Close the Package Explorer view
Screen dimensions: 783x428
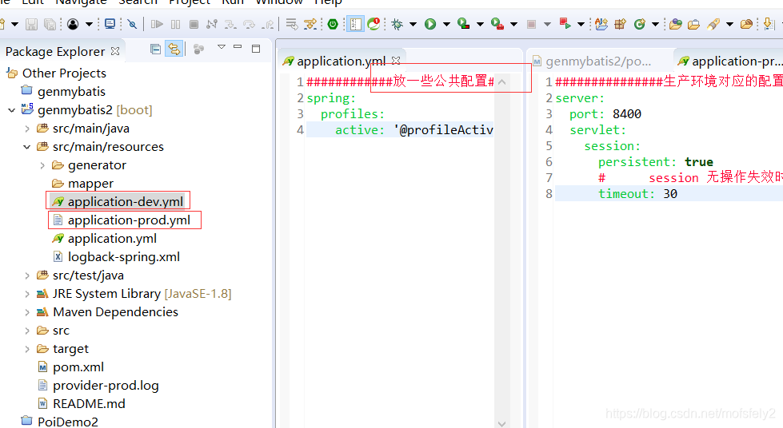tap(115, 51)
